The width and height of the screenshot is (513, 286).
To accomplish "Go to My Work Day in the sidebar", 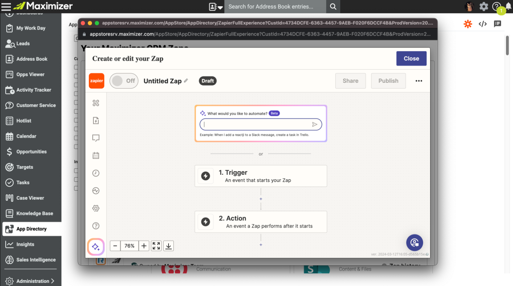I will [31, 28].
